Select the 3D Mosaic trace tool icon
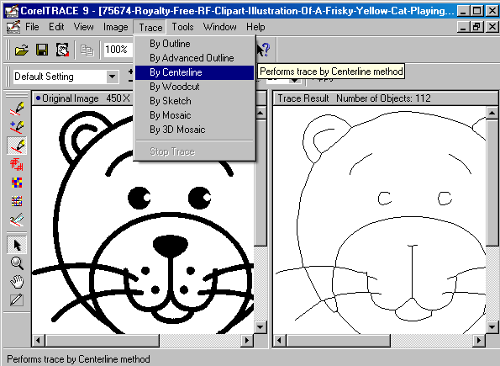500x366 pixels. point(17,201)
